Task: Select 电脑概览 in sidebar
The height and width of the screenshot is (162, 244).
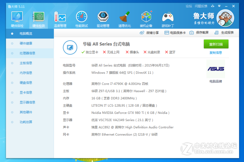Action: pyautogui.click(x=30, y=33)
